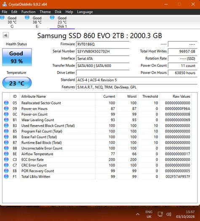Click status orb of Runtime Bad Block row
The height and width of the screenshot is (221, 200).
coord(6,143)
